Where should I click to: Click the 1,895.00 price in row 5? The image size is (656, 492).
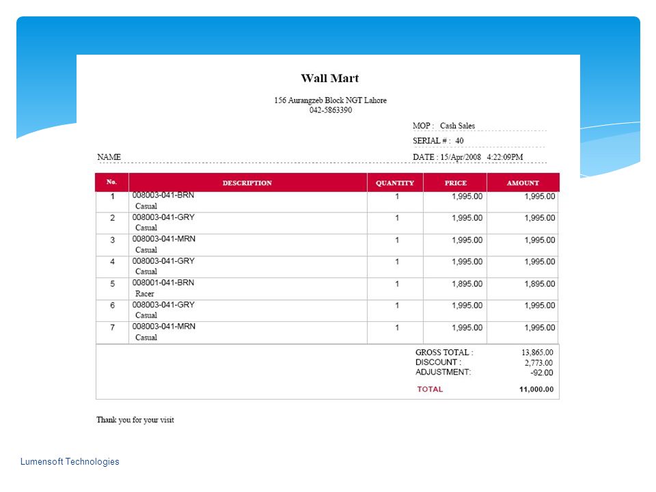[467, 284]
